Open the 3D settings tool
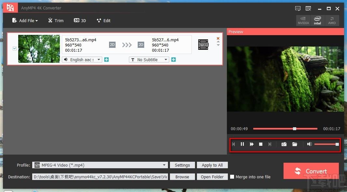347x192 pixels. (x=80, y=21)
